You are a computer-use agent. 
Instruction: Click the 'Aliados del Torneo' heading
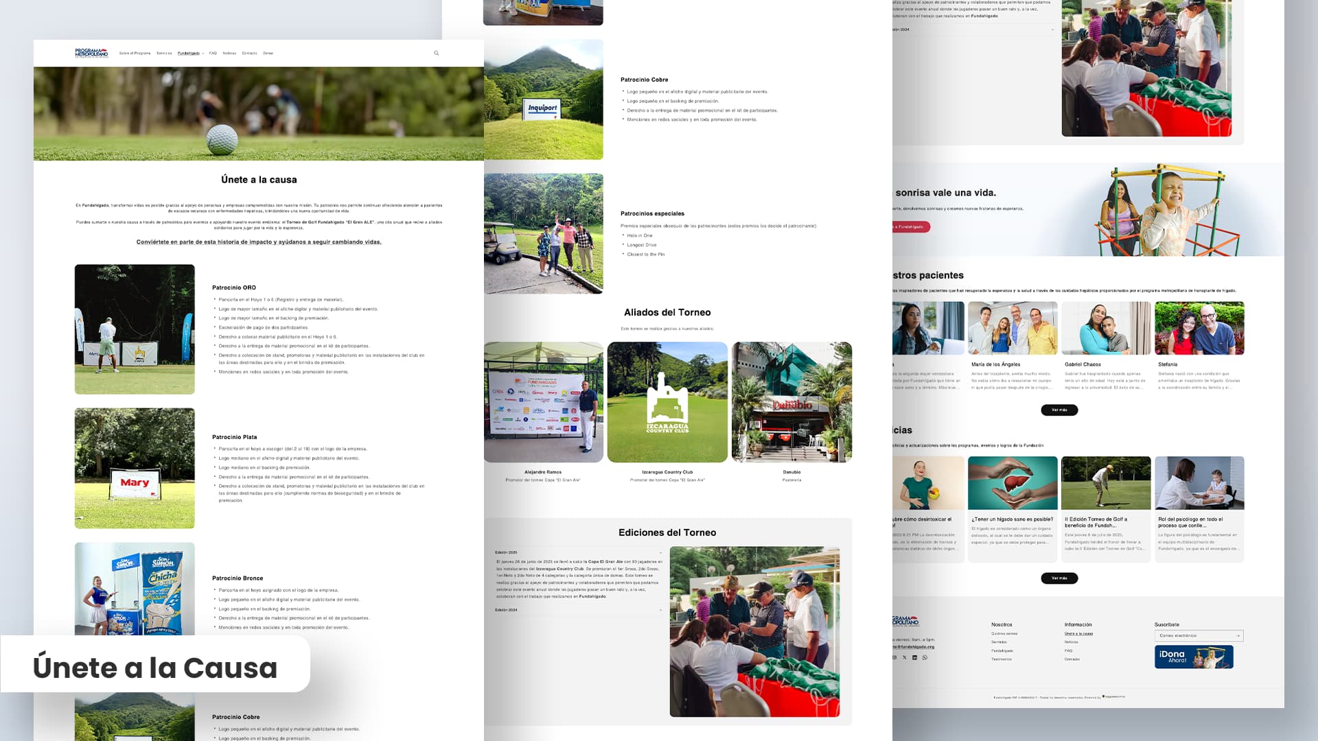pyautogui.click(x=667, y=313)
